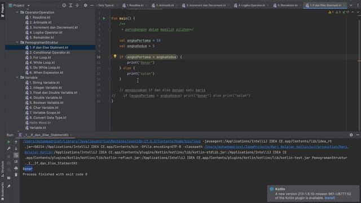The height and width of the screenshot is (203, 361).
Task: Open 6. When Expession.kt file
Action: coord(46,73)
